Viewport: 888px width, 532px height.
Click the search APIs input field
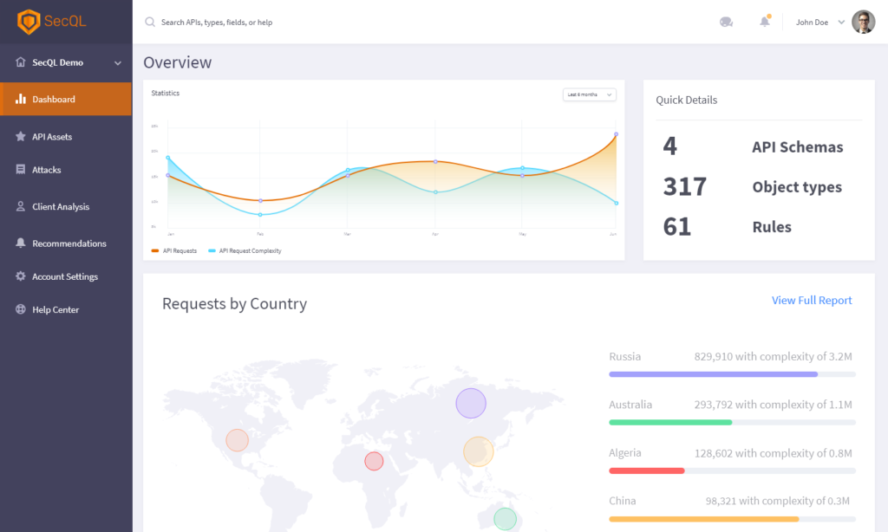pyautogui.click(x=347, y=23)
